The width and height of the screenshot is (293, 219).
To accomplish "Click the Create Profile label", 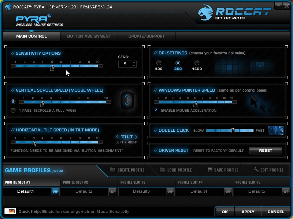I will click(131, 170).
